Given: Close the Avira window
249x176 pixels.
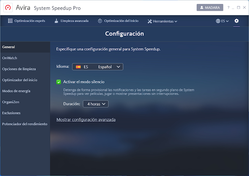Looking at the screenshot, I should 244,8.
